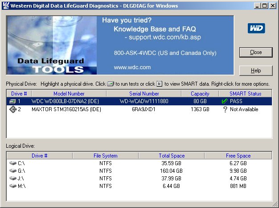
Task: Click the Close button
Action: tap(256, 52)
